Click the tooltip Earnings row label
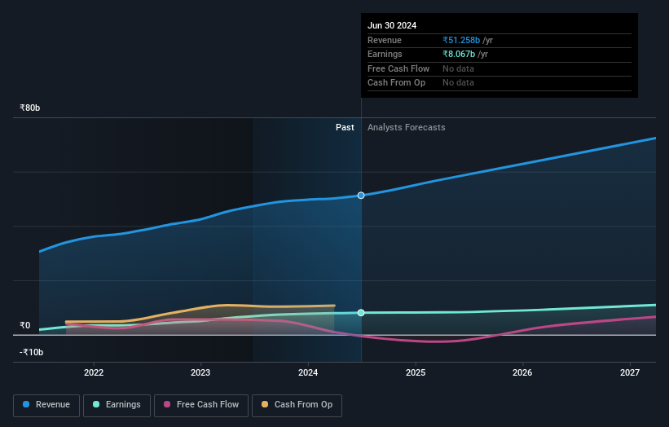 (385, 54)
